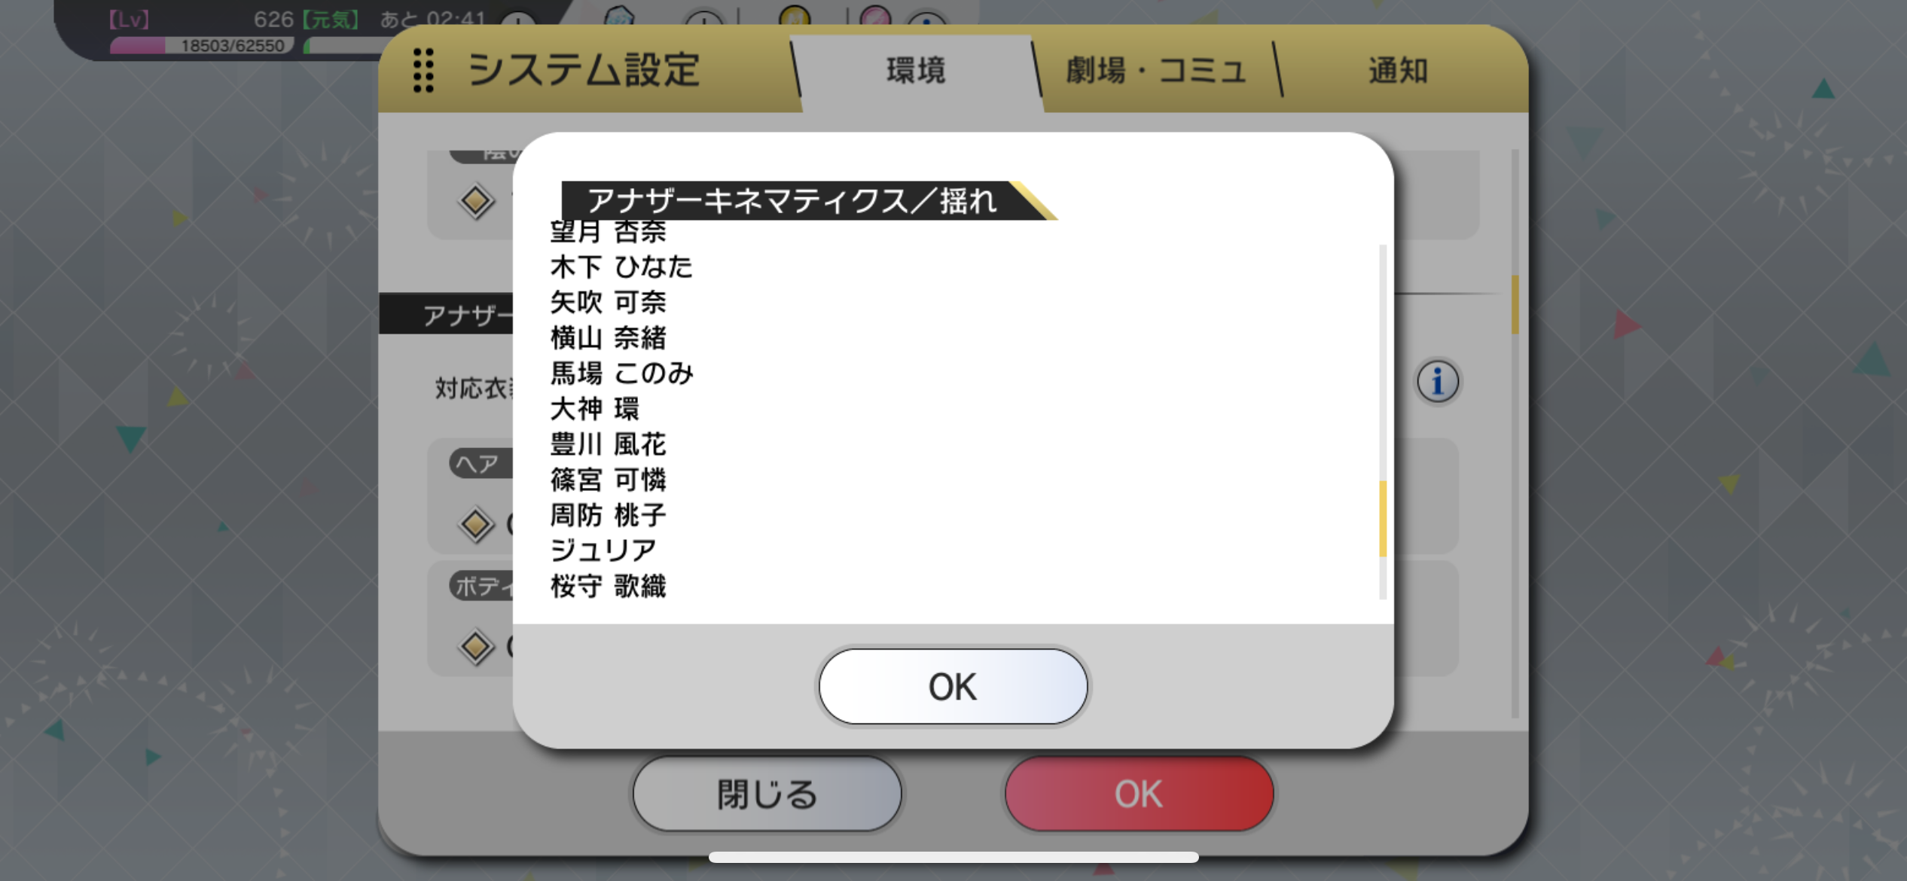This screenshot has width=1907, height=881.
Task: Click the partially visible blue jewel icon in the top bar
Action: pos(619,15)
